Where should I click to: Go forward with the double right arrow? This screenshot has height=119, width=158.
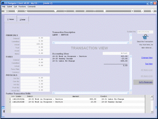pos(85,11)
